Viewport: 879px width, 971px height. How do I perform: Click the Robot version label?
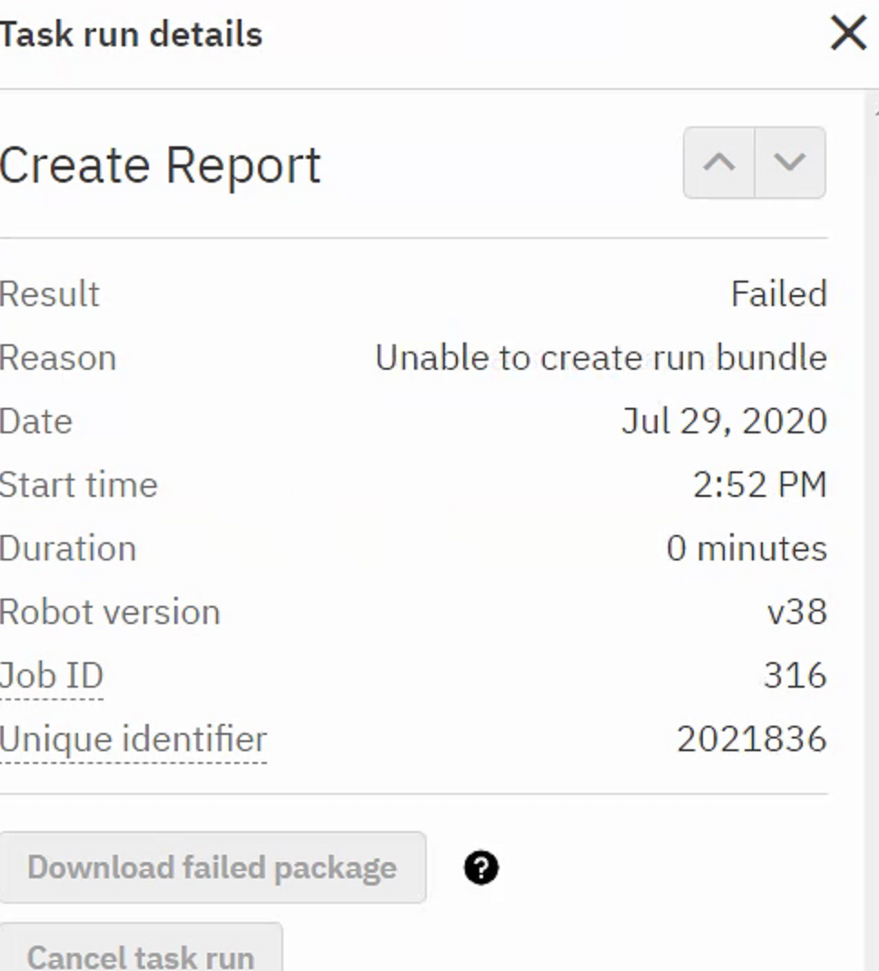pyautogui.click(x=110, y=612)
